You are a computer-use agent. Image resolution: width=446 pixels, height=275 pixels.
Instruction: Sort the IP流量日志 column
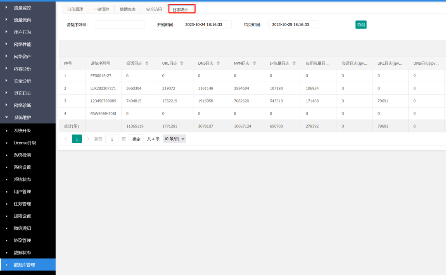pos(294,63)
